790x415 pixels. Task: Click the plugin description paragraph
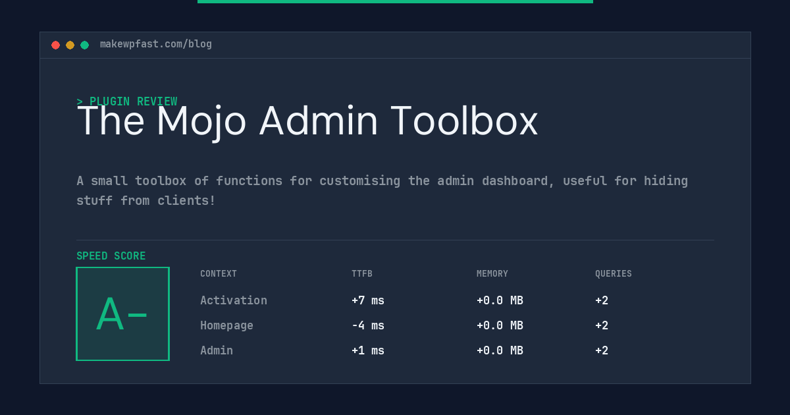point(382,190)
